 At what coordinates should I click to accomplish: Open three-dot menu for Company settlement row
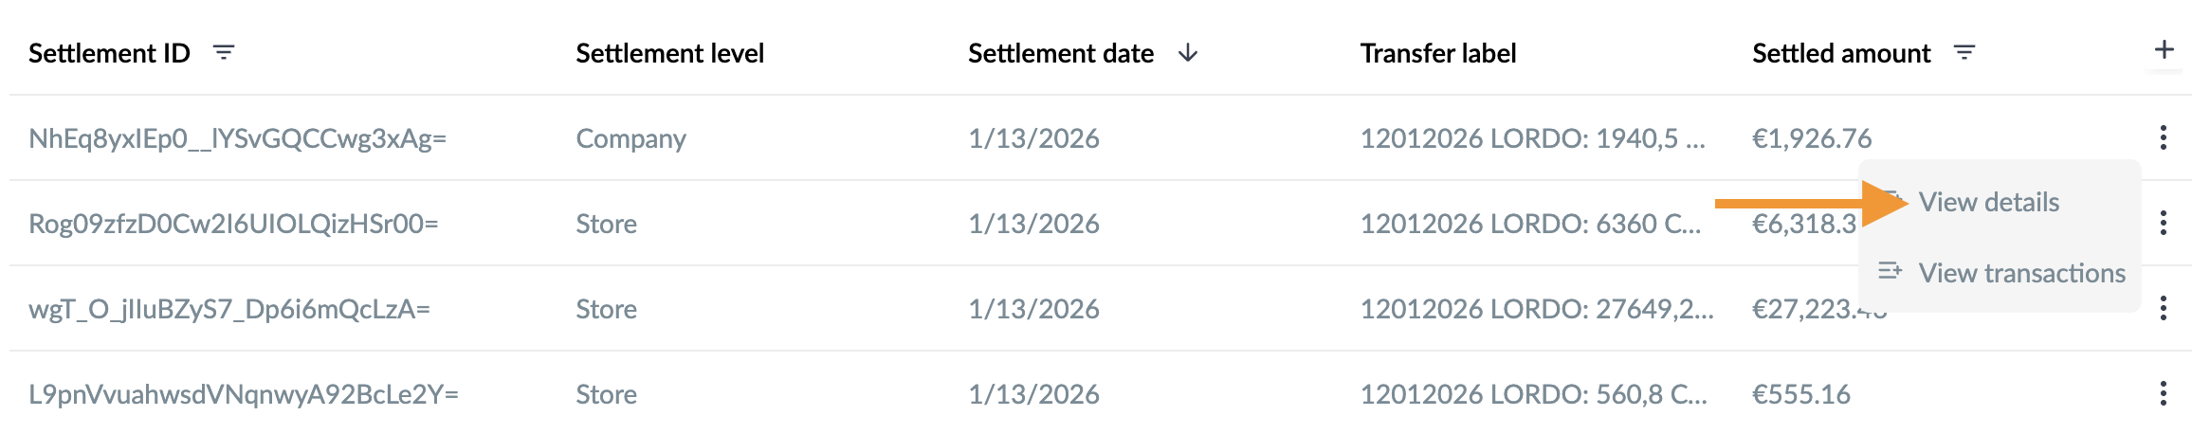click(2163, 138)
